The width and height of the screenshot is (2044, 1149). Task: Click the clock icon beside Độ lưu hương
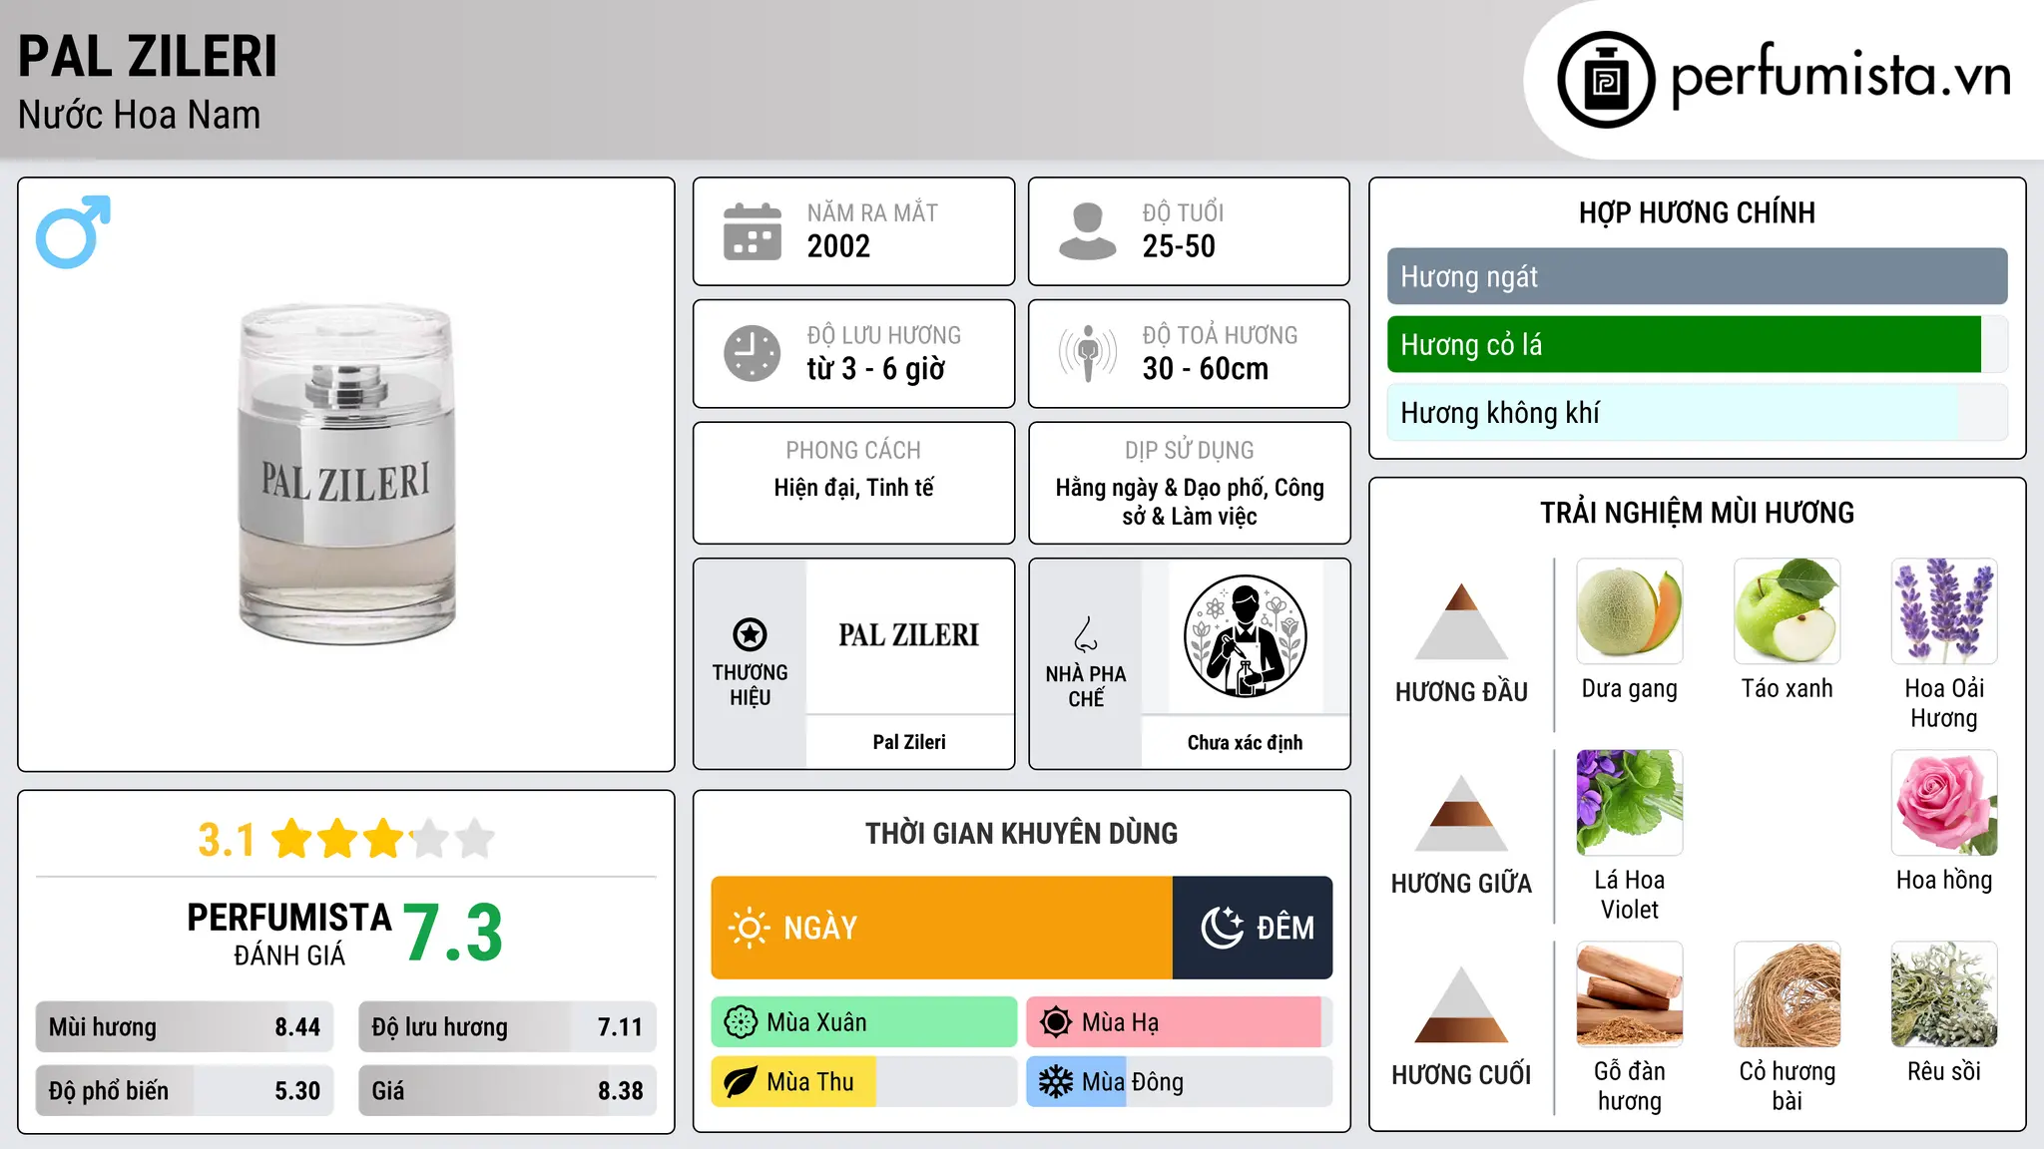coord(753,353)
